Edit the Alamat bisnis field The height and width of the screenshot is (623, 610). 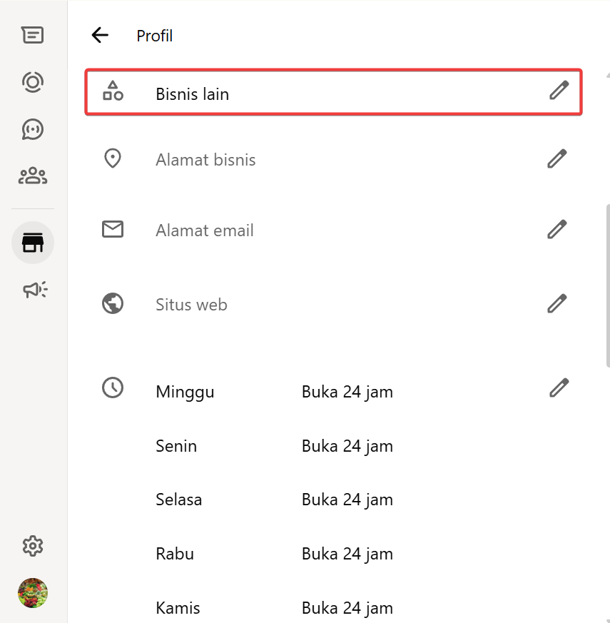click(x=556, y=158)
